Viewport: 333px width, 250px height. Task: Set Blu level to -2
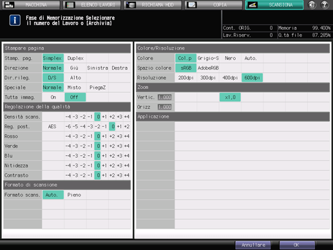tap(83, 156)
